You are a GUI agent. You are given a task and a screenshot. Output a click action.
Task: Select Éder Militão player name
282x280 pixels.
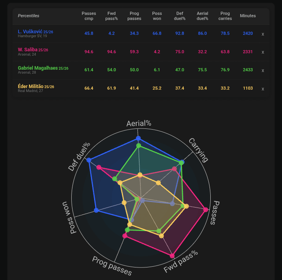(30, 86)
